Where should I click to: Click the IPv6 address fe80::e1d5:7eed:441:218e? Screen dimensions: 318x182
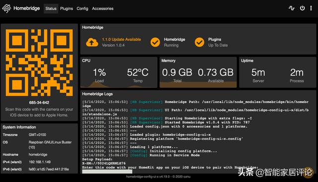click(x=49, y=169)
